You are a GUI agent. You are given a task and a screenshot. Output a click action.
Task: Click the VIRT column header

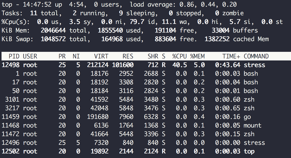[101, 56]
